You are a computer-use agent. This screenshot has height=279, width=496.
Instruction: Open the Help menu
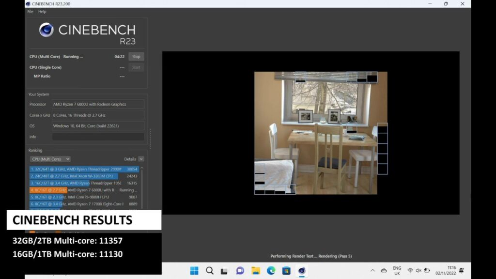click(x=42, y=12)
